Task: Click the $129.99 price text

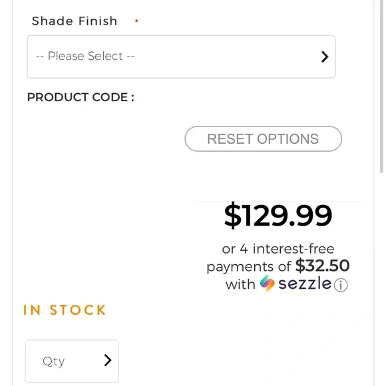Action: [278, 216]
